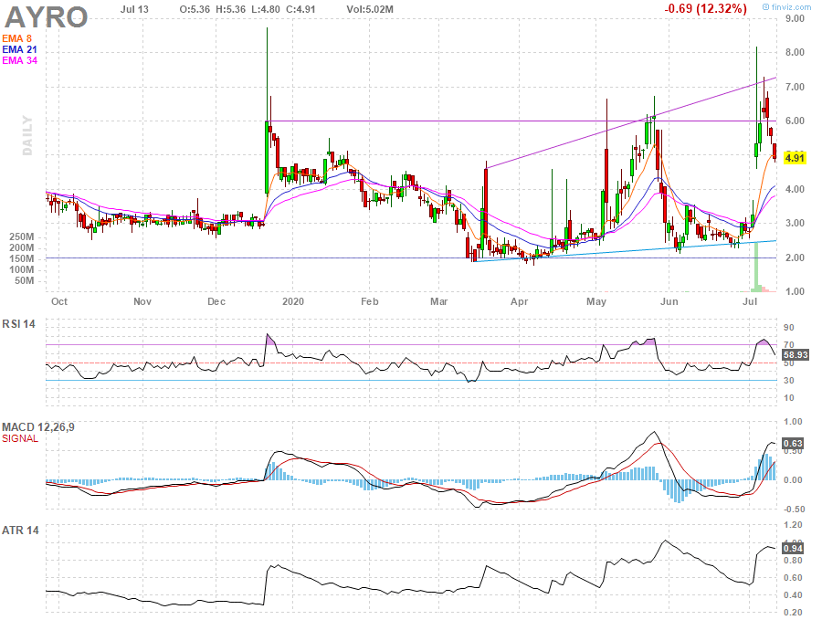Select the 100M volume axis label
Image resolution: width=822 pixels, height=620 pixels.
[22, 270]
